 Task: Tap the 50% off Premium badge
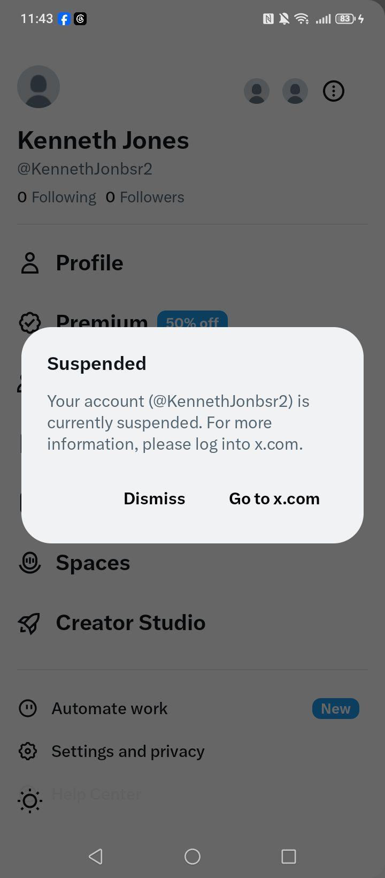coord(192,320)
